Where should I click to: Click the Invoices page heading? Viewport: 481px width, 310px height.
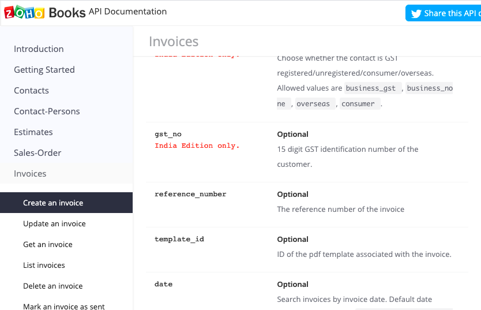pos(174,41)
